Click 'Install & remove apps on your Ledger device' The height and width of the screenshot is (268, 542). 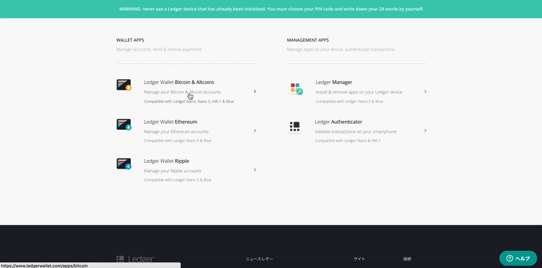coord(359,92)
